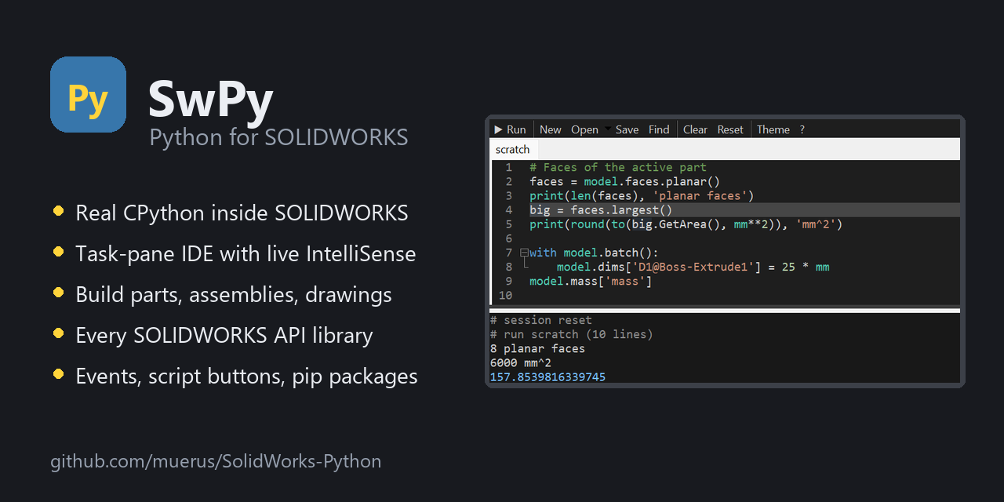1004x502 pixels.
Task: Collapse the 'with model.batch()' fold marker
Action: click(524, 253)
